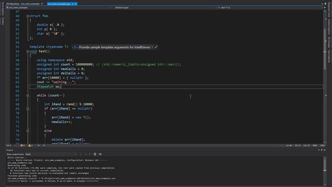Switch to the Git Repository tab
Screen dimensions: 332x187
pyautogui.click(x=23, y=4)
